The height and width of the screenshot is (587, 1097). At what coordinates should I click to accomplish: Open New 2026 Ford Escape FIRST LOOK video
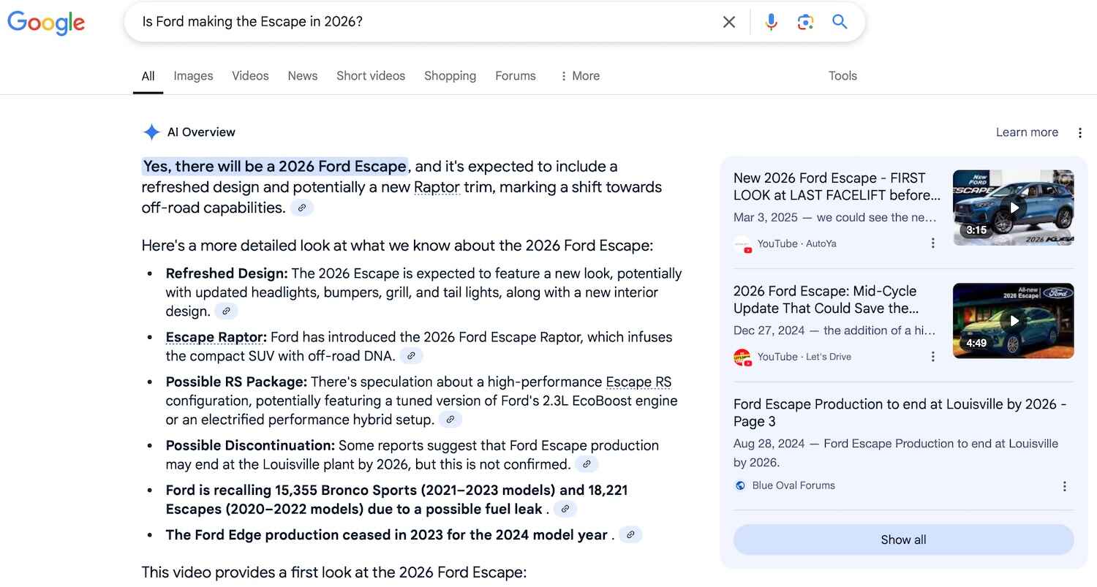point(837,186)
